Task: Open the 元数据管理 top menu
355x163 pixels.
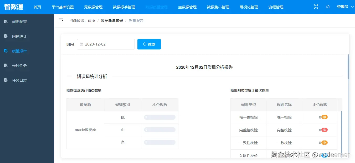Action: tap(93, 7)
